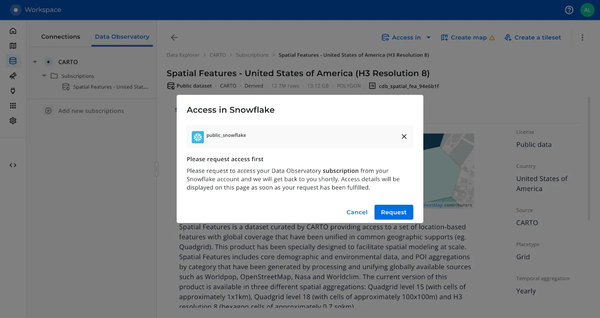Open the Data Observatory telescope icon
This screenshot has width=600, height=318.
[x=13, y=76]
